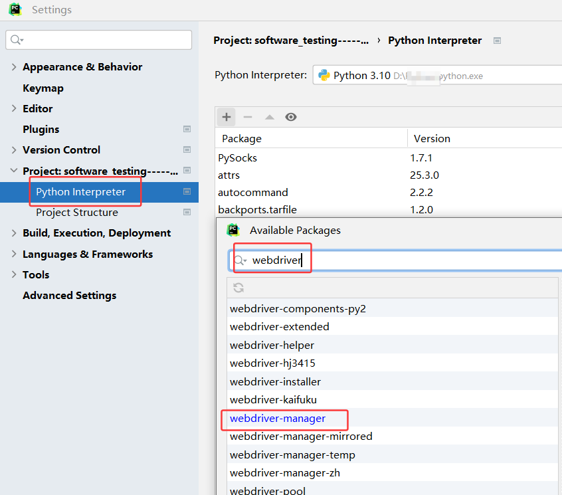Viewport: 562px width, 495px height.
Task: Click the PyCharm logo in Settings title bar
Action: point(15,9)
